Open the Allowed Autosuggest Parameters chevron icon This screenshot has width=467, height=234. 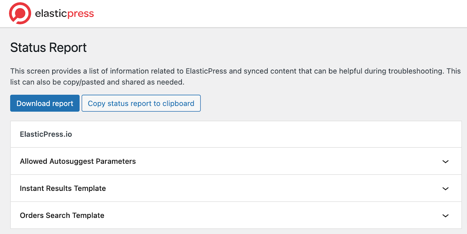click(445, 161)
